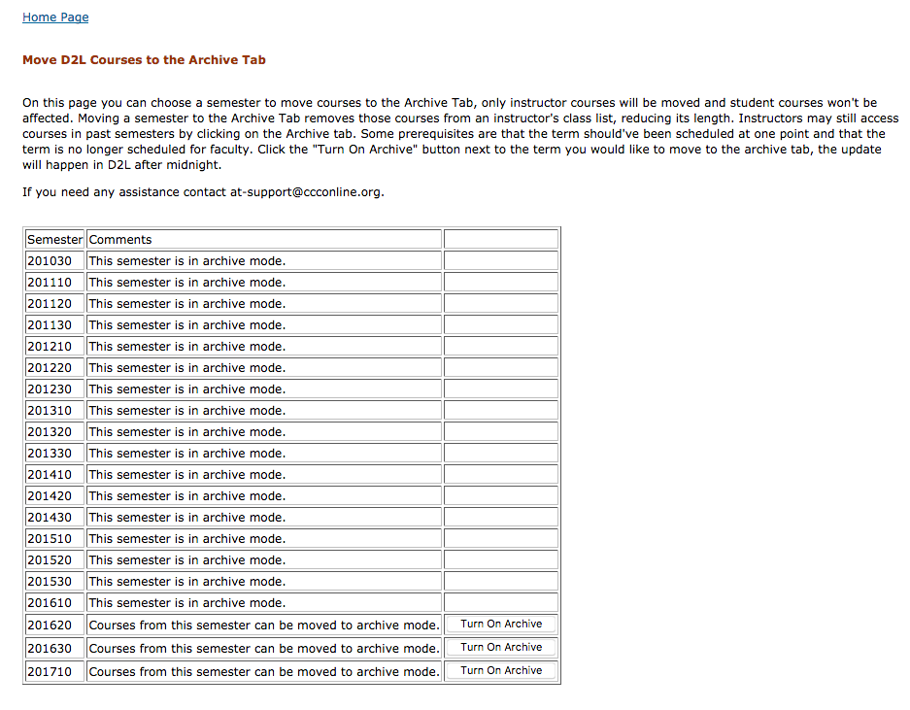Click the 201620 semester cell
This screenshot has width=910, height=710.
pos(50,625)
